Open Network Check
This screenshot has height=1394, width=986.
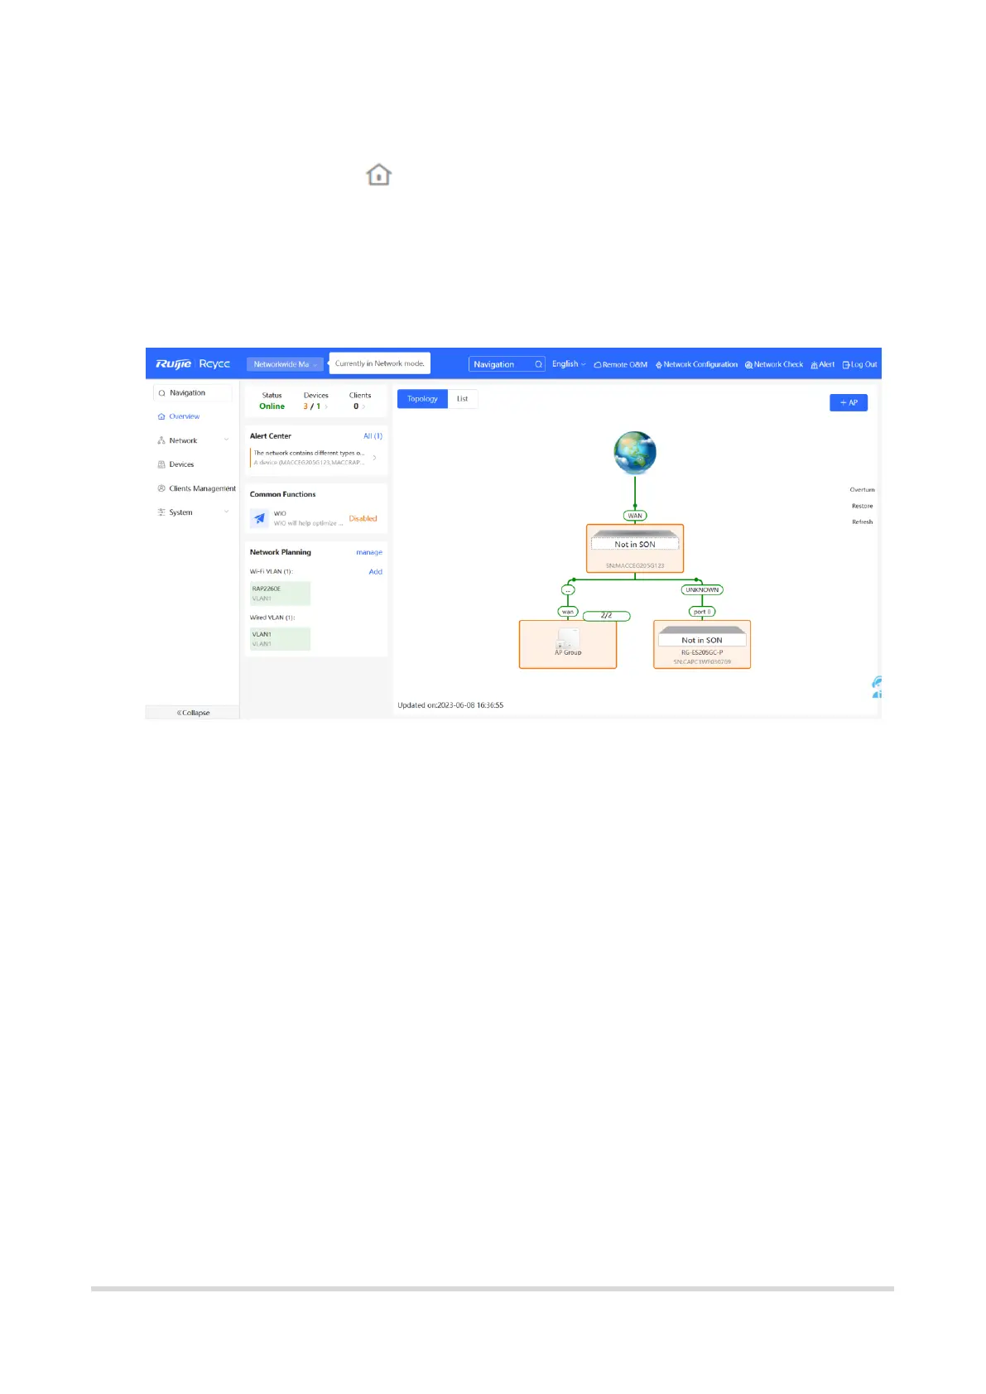[x=774, y=364]
